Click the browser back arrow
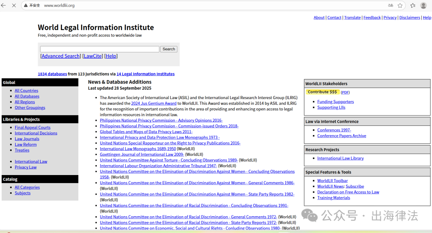The height and width of the screenshot is (233, 432). [3, 5]
